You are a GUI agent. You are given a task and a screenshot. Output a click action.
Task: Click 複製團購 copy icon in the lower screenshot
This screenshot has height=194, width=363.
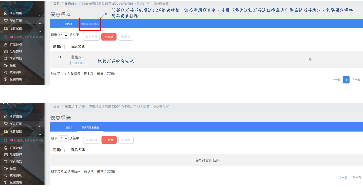click(5, 182)
